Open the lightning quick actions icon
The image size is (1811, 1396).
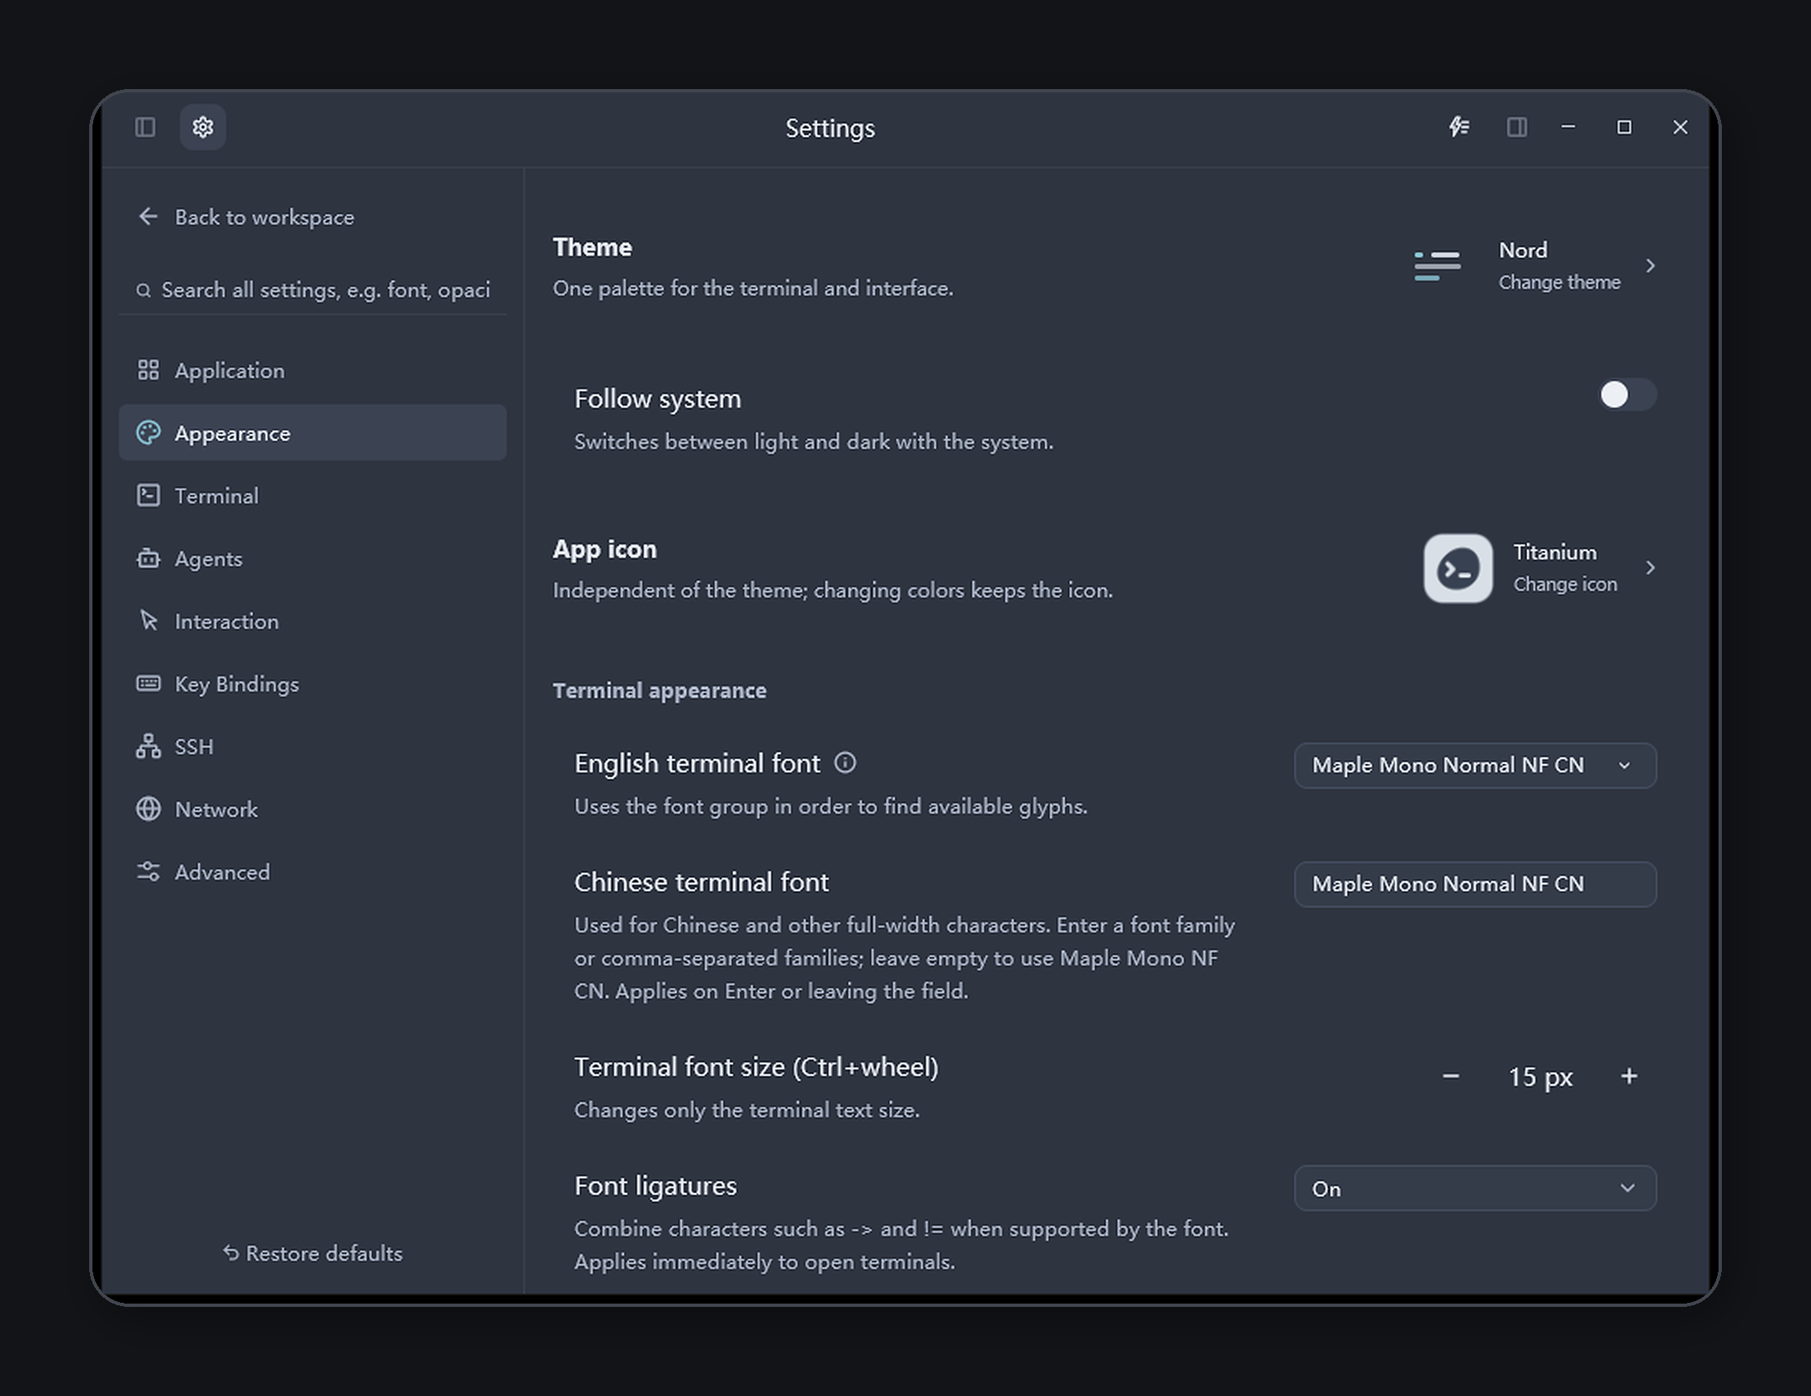pyautogui.click(x=1459, y=127)
